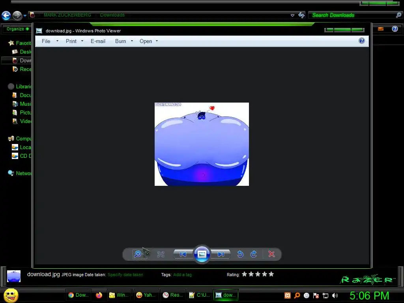
Task: Open the Print menu
Action: 71,41
